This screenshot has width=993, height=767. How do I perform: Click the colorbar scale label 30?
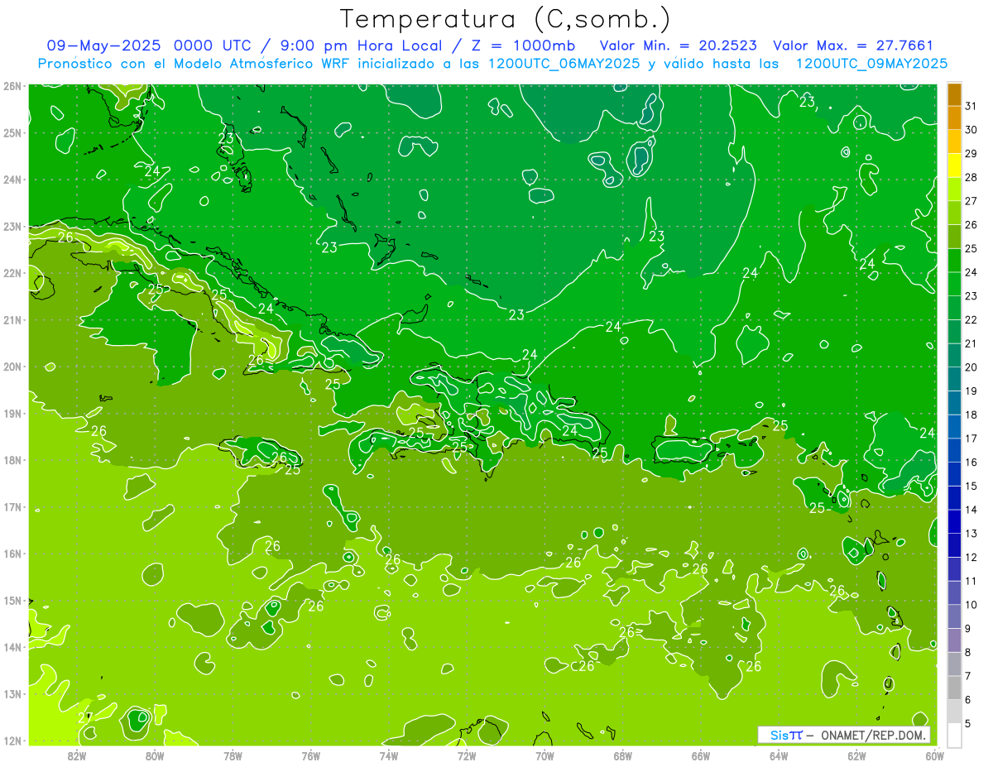coord(971,130)
